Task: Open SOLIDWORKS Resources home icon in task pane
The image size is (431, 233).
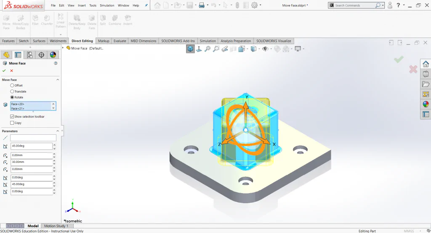Action: pyautogui.click(x=426, y=64)
